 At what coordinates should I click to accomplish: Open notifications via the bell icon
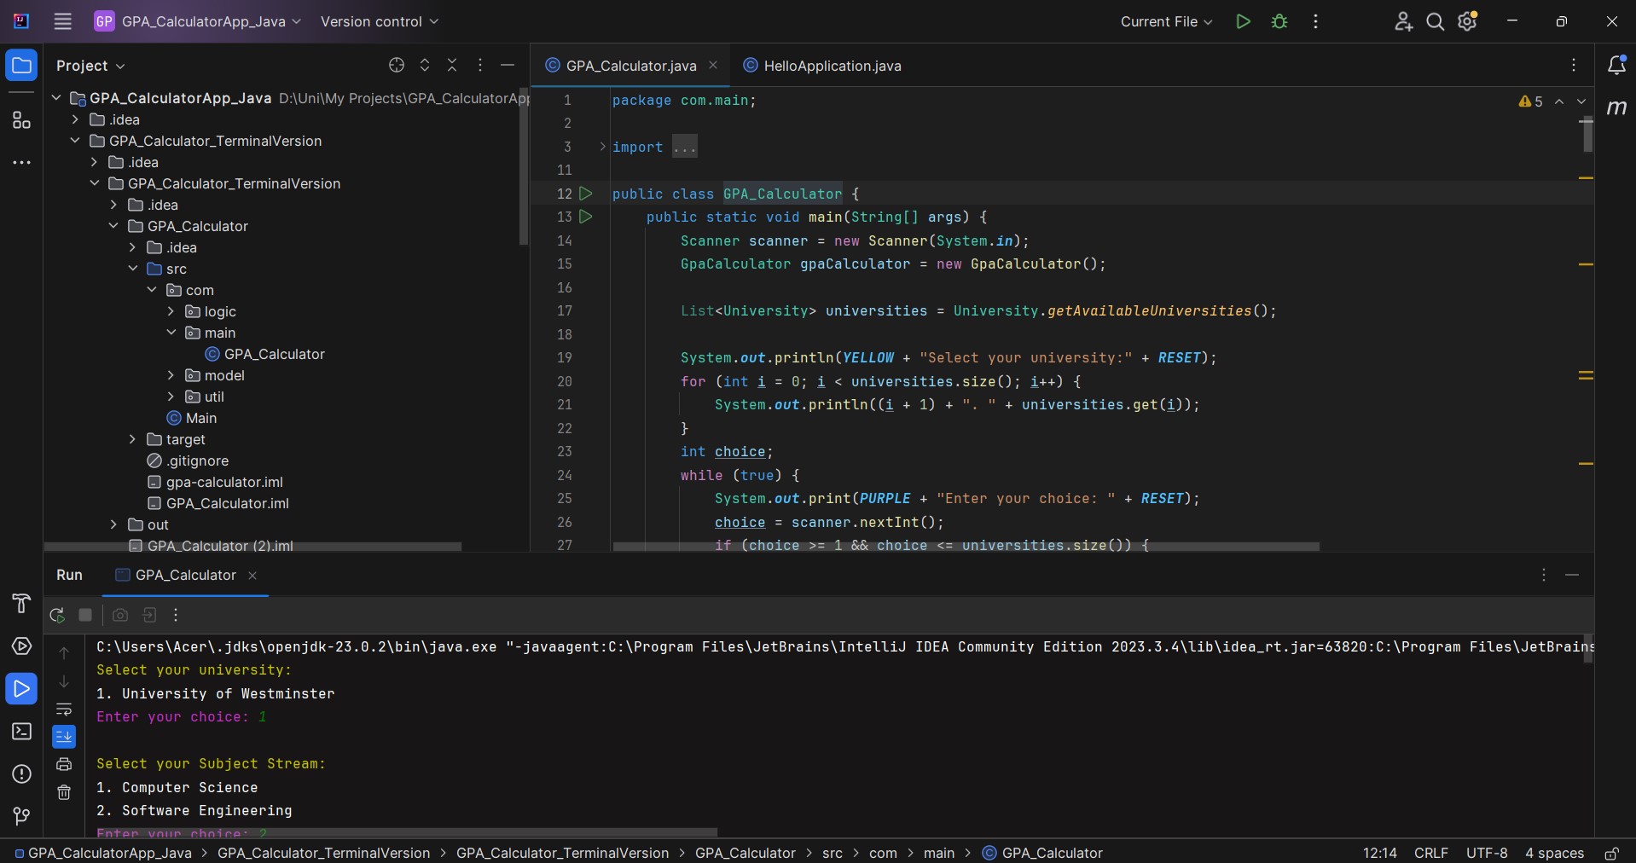tap(1617, 64)
